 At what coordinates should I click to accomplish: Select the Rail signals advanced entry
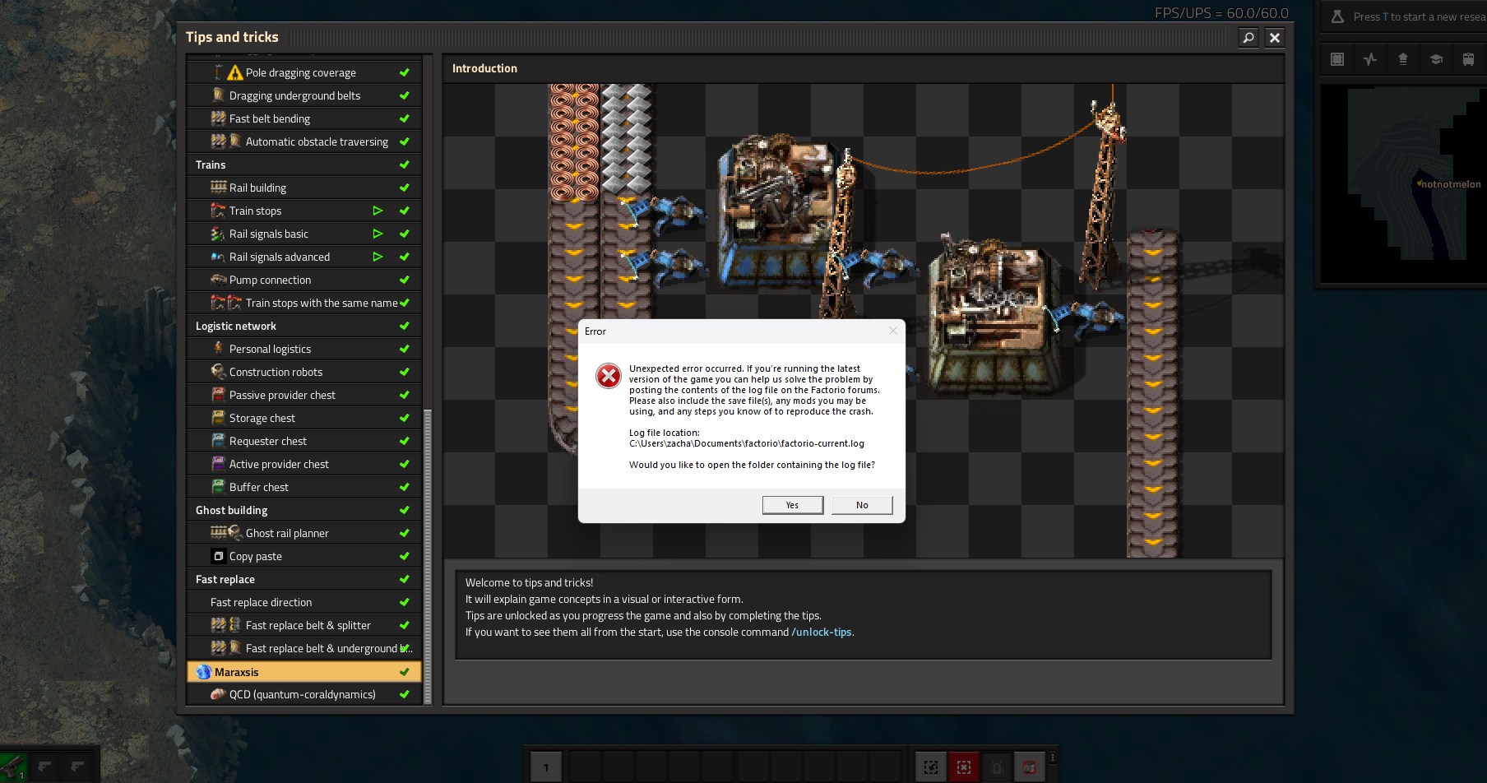point(304,257)
